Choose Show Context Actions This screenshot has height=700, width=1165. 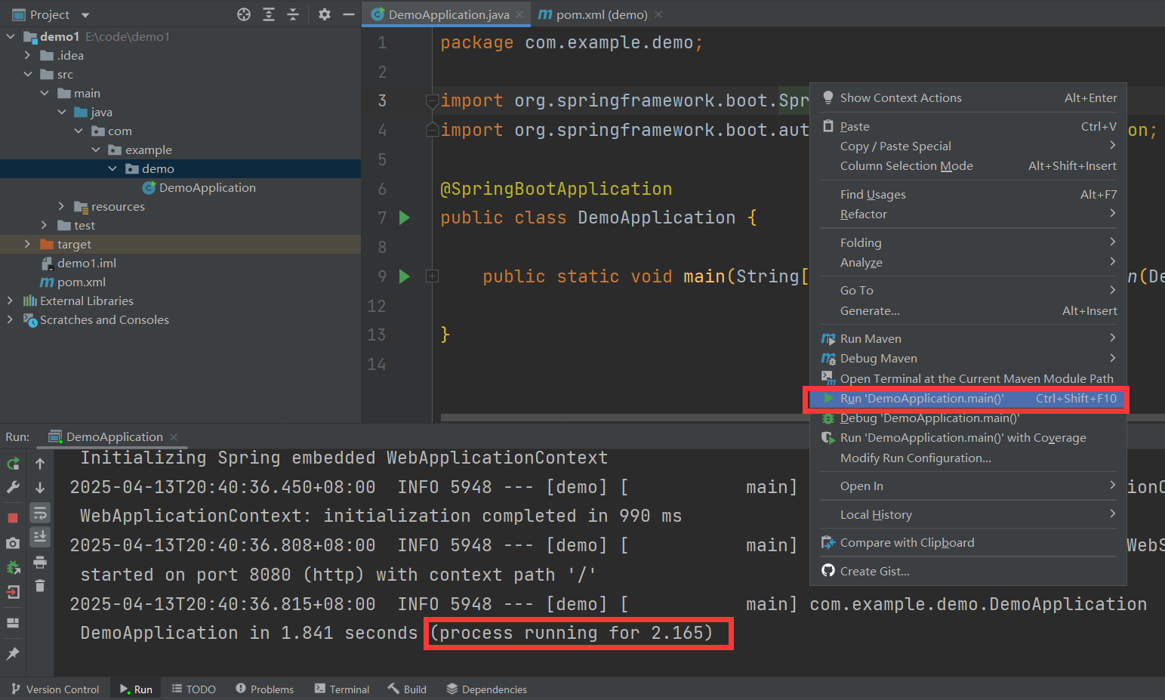click(x=968, y=98)
